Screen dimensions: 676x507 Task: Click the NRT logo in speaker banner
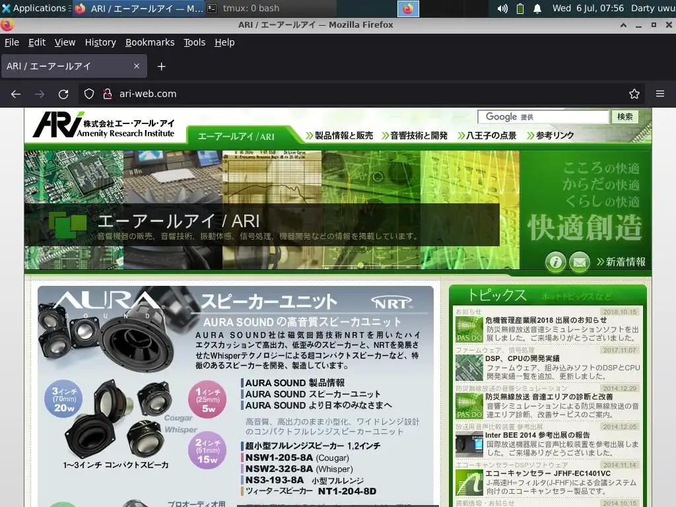pyautogui.click(x=391, y=302)
